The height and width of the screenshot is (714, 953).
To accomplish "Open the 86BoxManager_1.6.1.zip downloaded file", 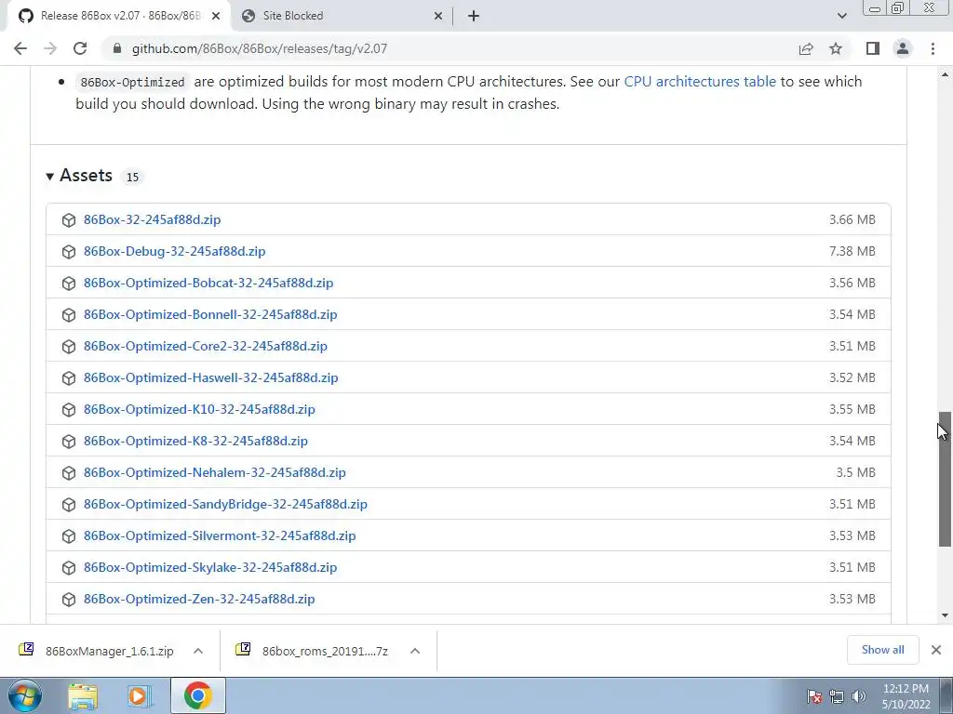I will pos(110,651).
